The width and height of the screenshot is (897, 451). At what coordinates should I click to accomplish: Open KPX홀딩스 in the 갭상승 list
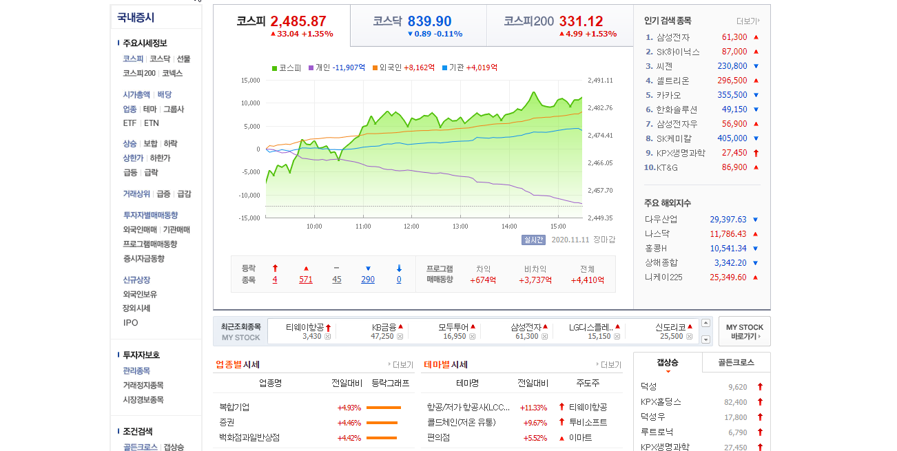(661, 402)
